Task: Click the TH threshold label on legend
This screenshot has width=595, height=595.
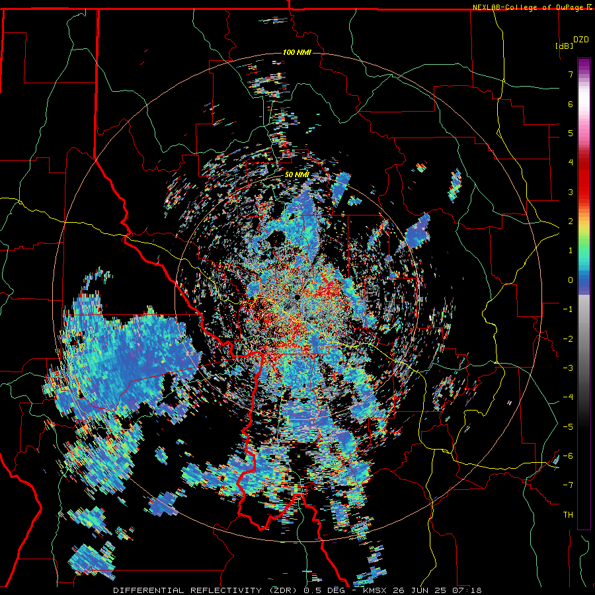Action: point(568,515)
